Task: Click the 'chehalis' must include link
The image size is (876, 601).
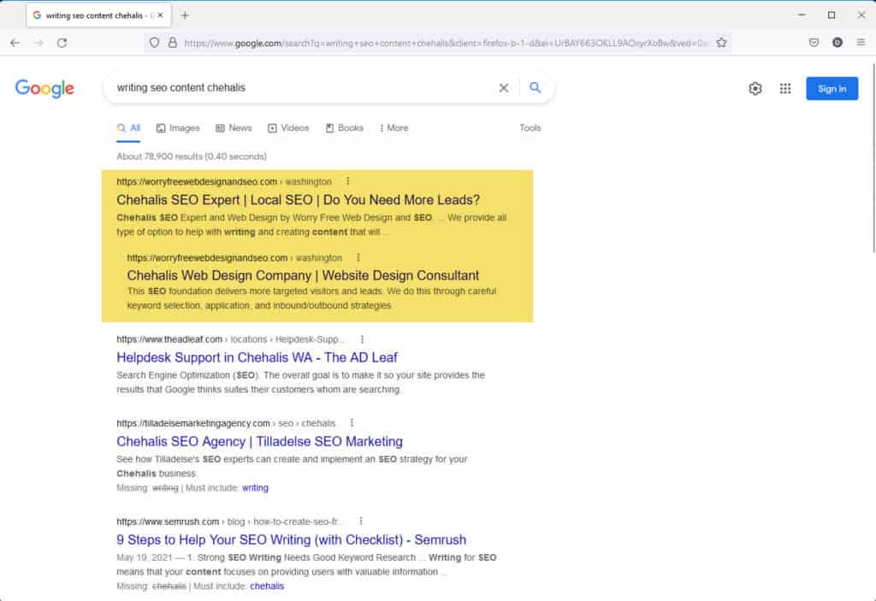Action: point(267,586)
